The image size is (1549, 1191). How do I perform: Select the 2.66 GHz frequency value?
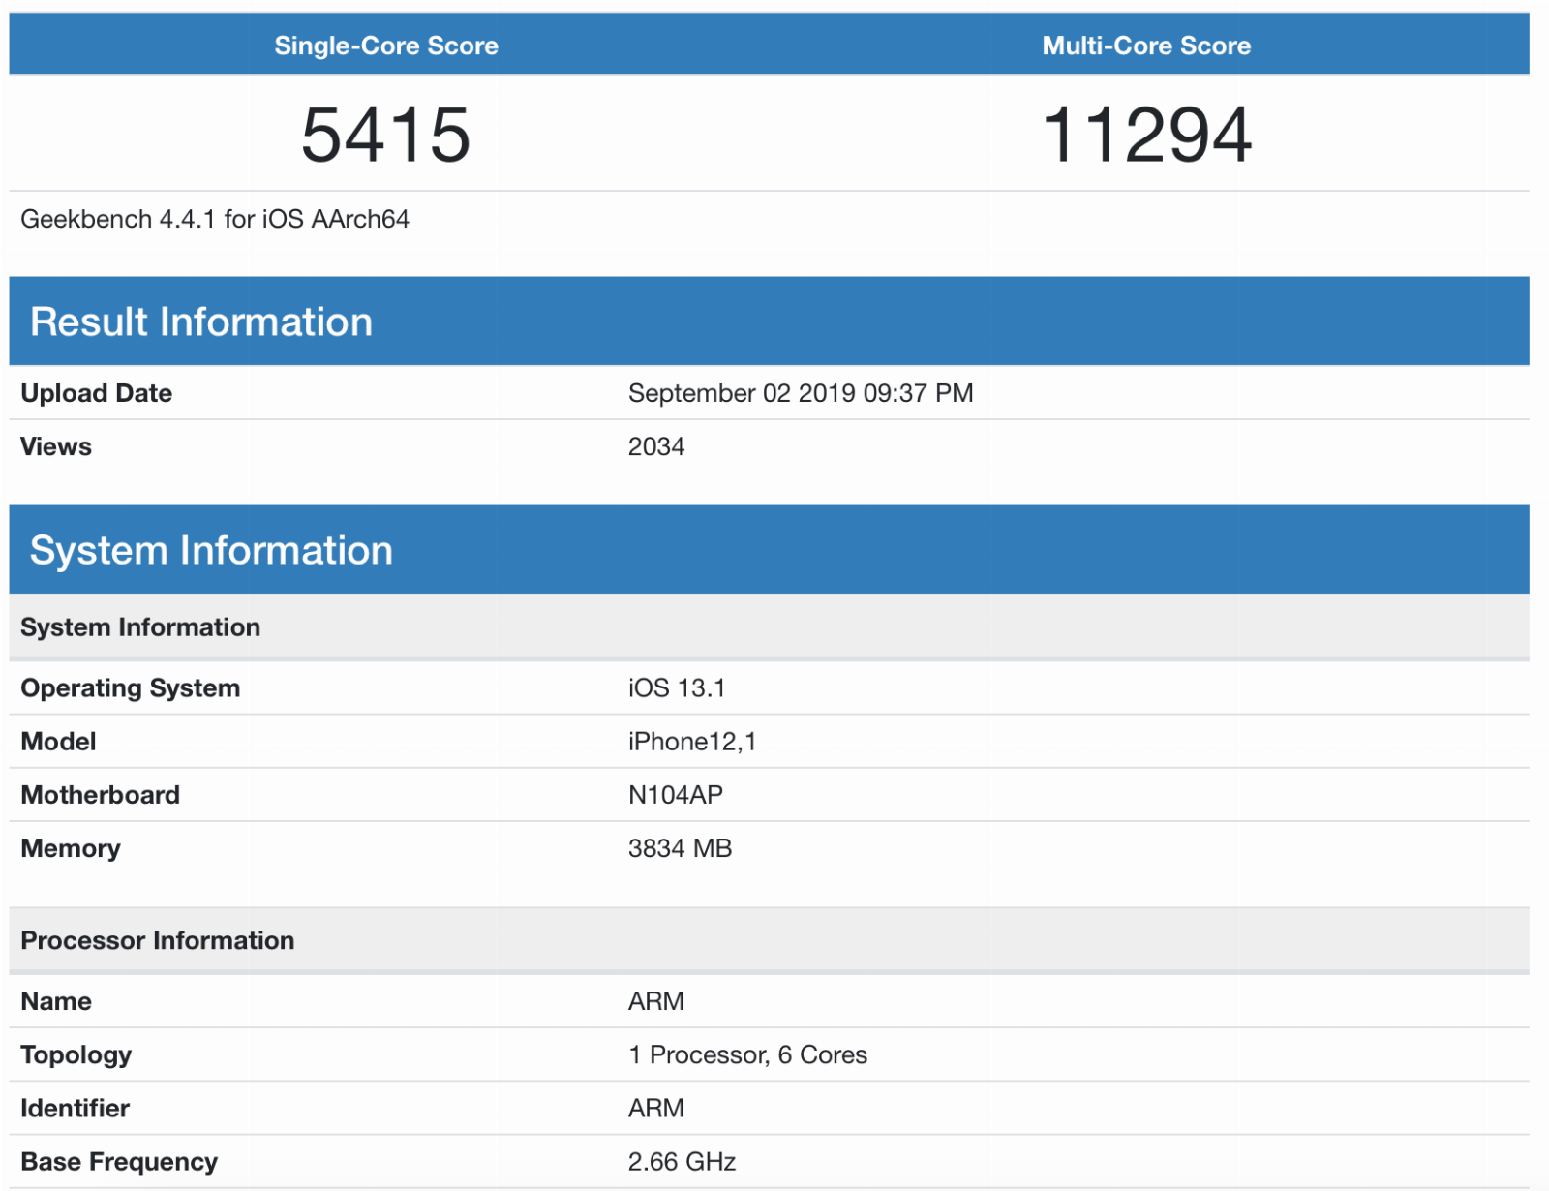coord(683,1161)
